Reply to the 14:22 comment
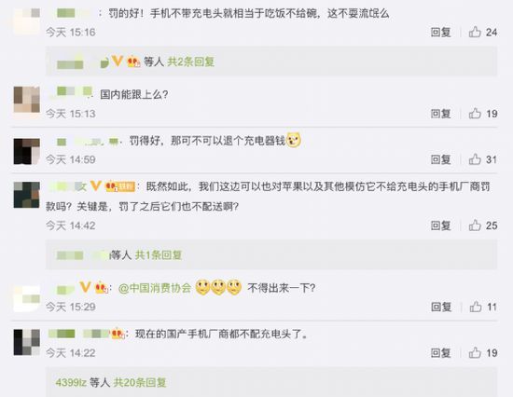 440,352
